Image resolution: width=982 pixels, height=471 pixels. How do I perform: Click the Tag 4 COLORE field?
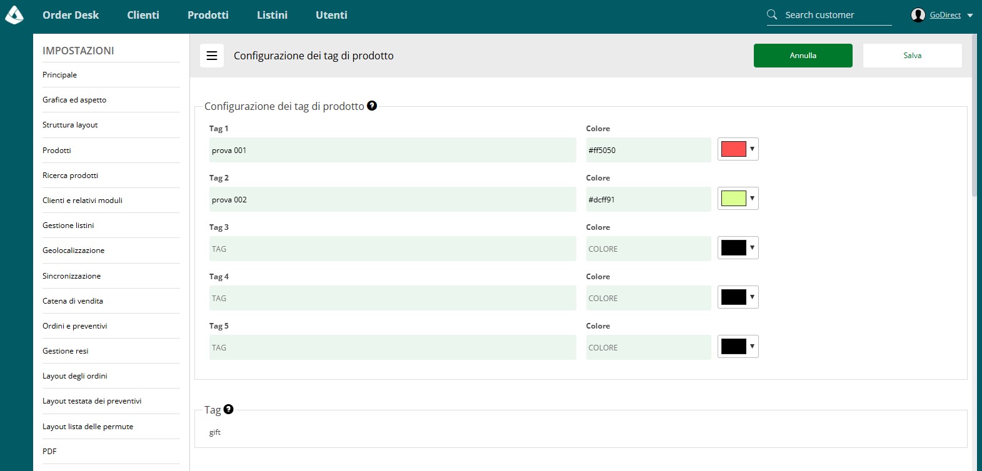(648, 298)
